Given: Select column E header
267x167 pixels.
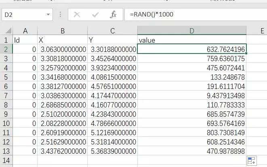Looking at the screenshot, I should pos(257,31).
